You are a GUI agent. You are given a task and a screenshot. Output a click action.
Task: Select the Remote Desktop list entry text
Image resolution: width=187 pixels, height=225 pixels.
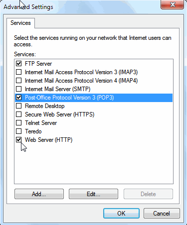tap(45, 106)
